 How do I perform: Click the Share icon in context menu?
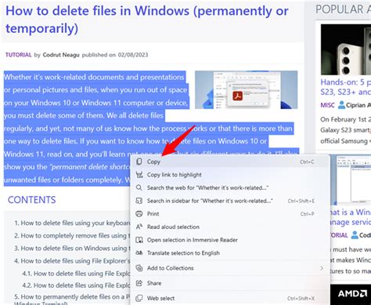tap(139, 283)
